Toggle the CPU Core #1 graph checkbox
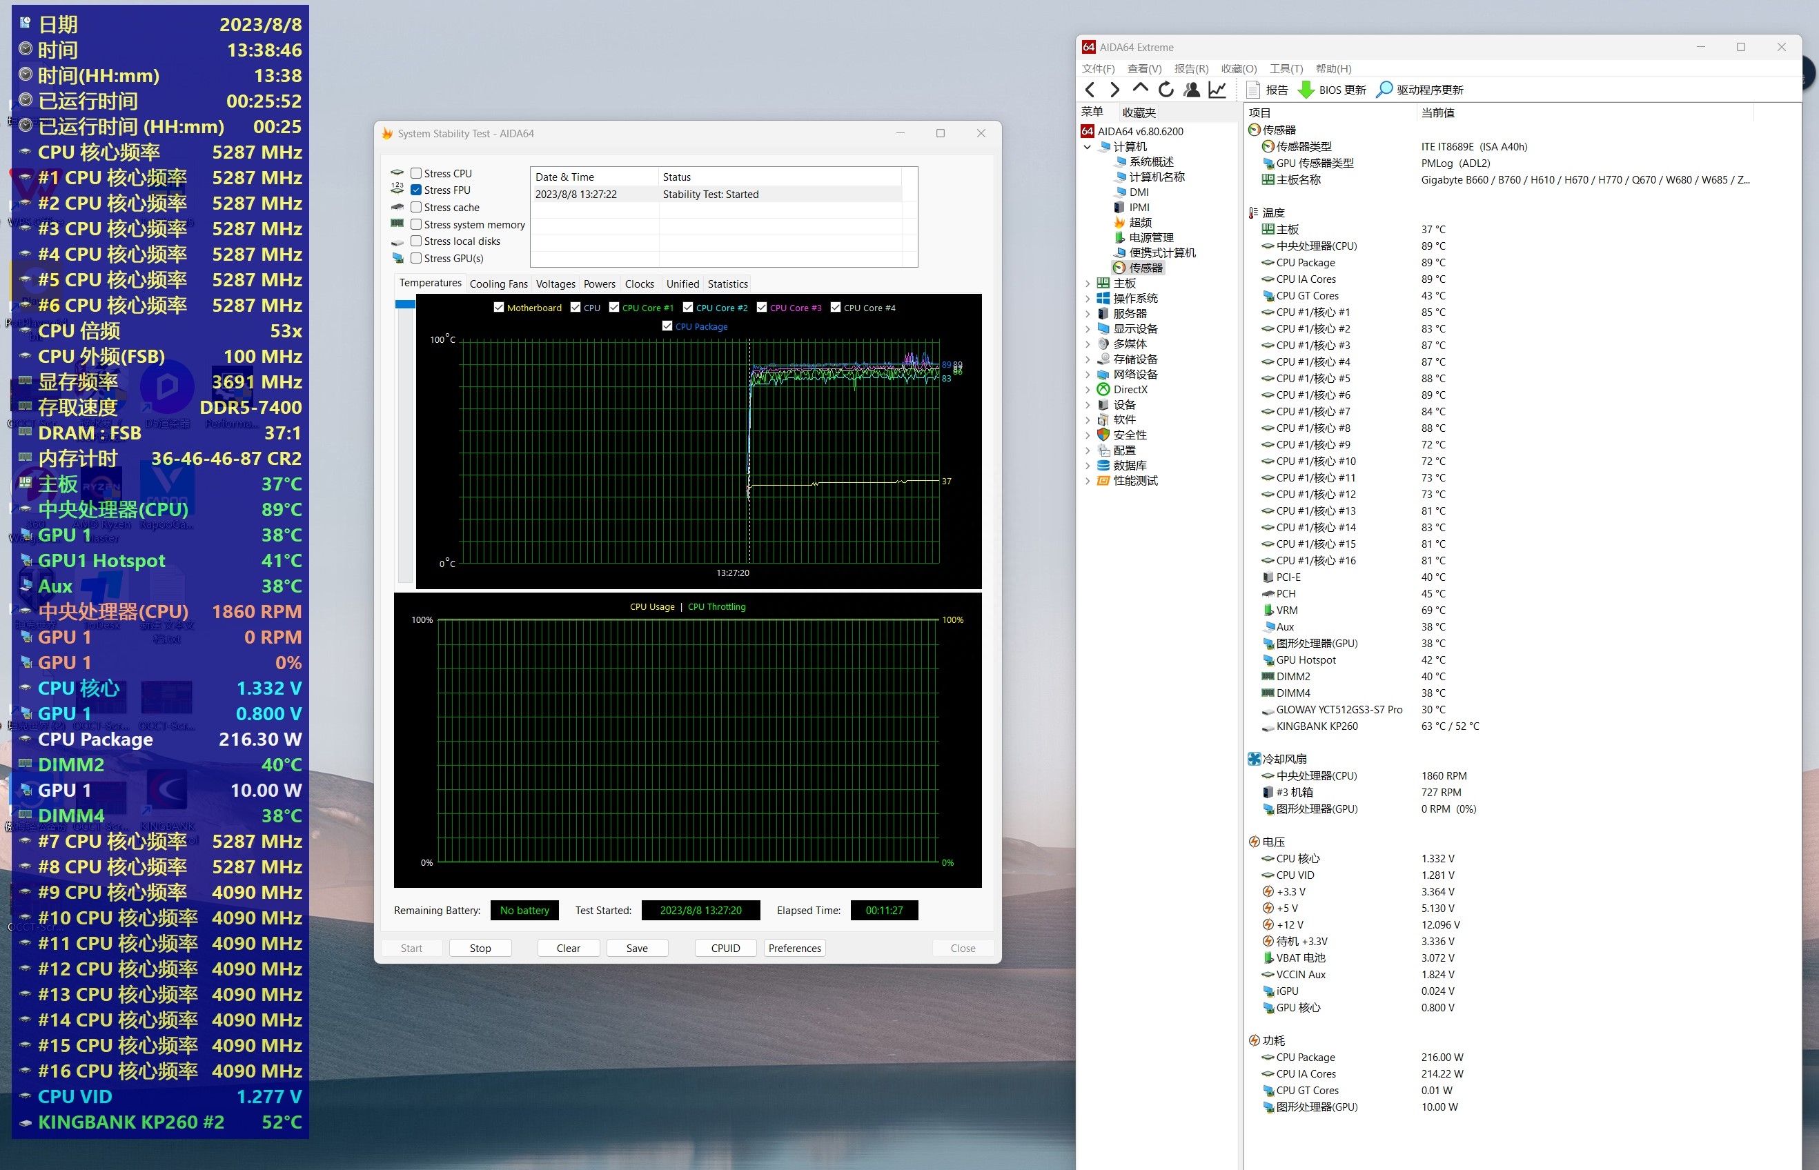This screenshot has height=1170, width=1819. [614, 308]
